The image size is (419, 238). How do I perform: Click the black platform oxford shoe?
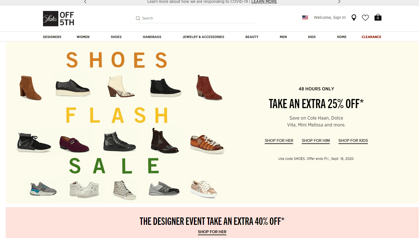(x=73, y=88)
